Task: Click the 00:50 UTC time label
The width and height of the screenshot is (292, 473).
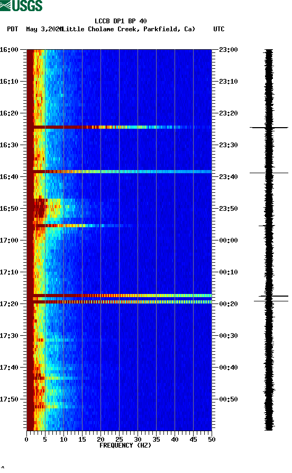Action: click(229, 399)
